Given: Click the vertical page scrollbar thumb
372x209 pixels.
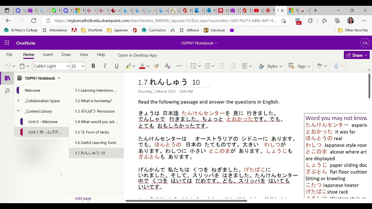Looking at the screenshot, I should (370, 86).
